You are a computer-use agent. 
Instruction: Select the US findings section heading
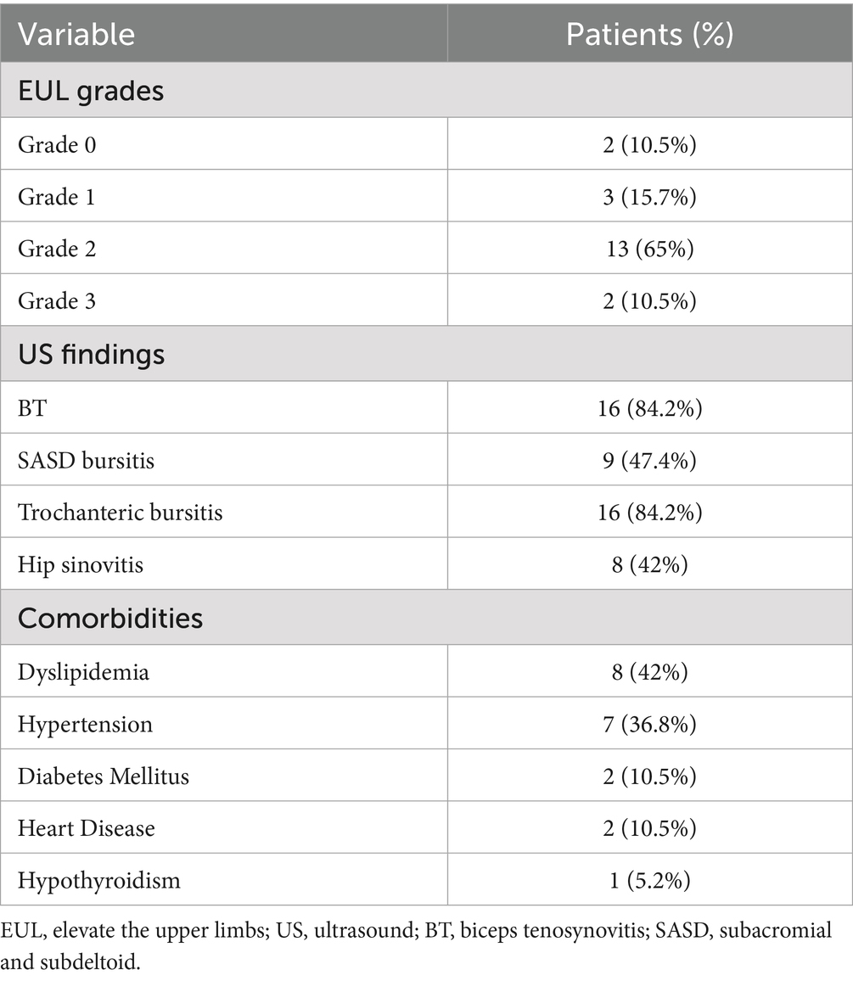91,354
